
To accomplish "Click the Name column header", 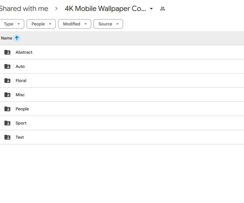I will (6, 38).
